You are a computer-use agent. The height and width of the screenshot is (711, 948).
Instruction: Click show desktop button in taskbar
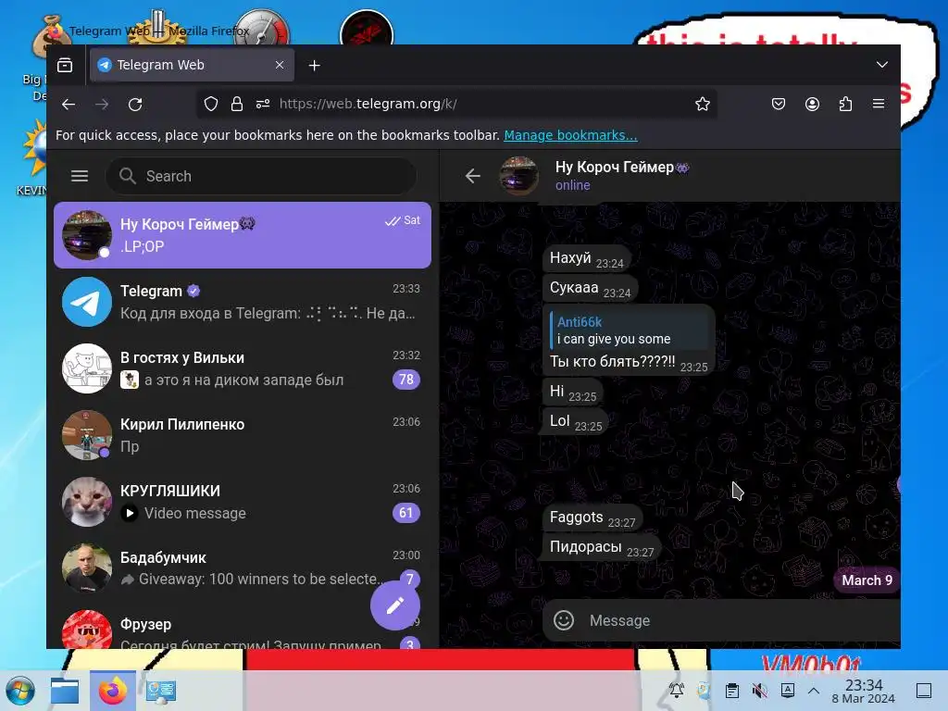pyautogui.click(x=924, y=690)
